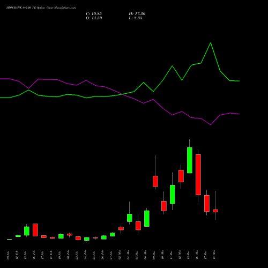Select the tallest green candlestick near the chart peak
This screenshot has height=268, width=268.
(x=190, y=160)
